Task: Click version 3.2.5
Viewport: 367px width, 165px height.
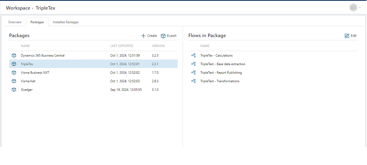Action: point(155,56)
